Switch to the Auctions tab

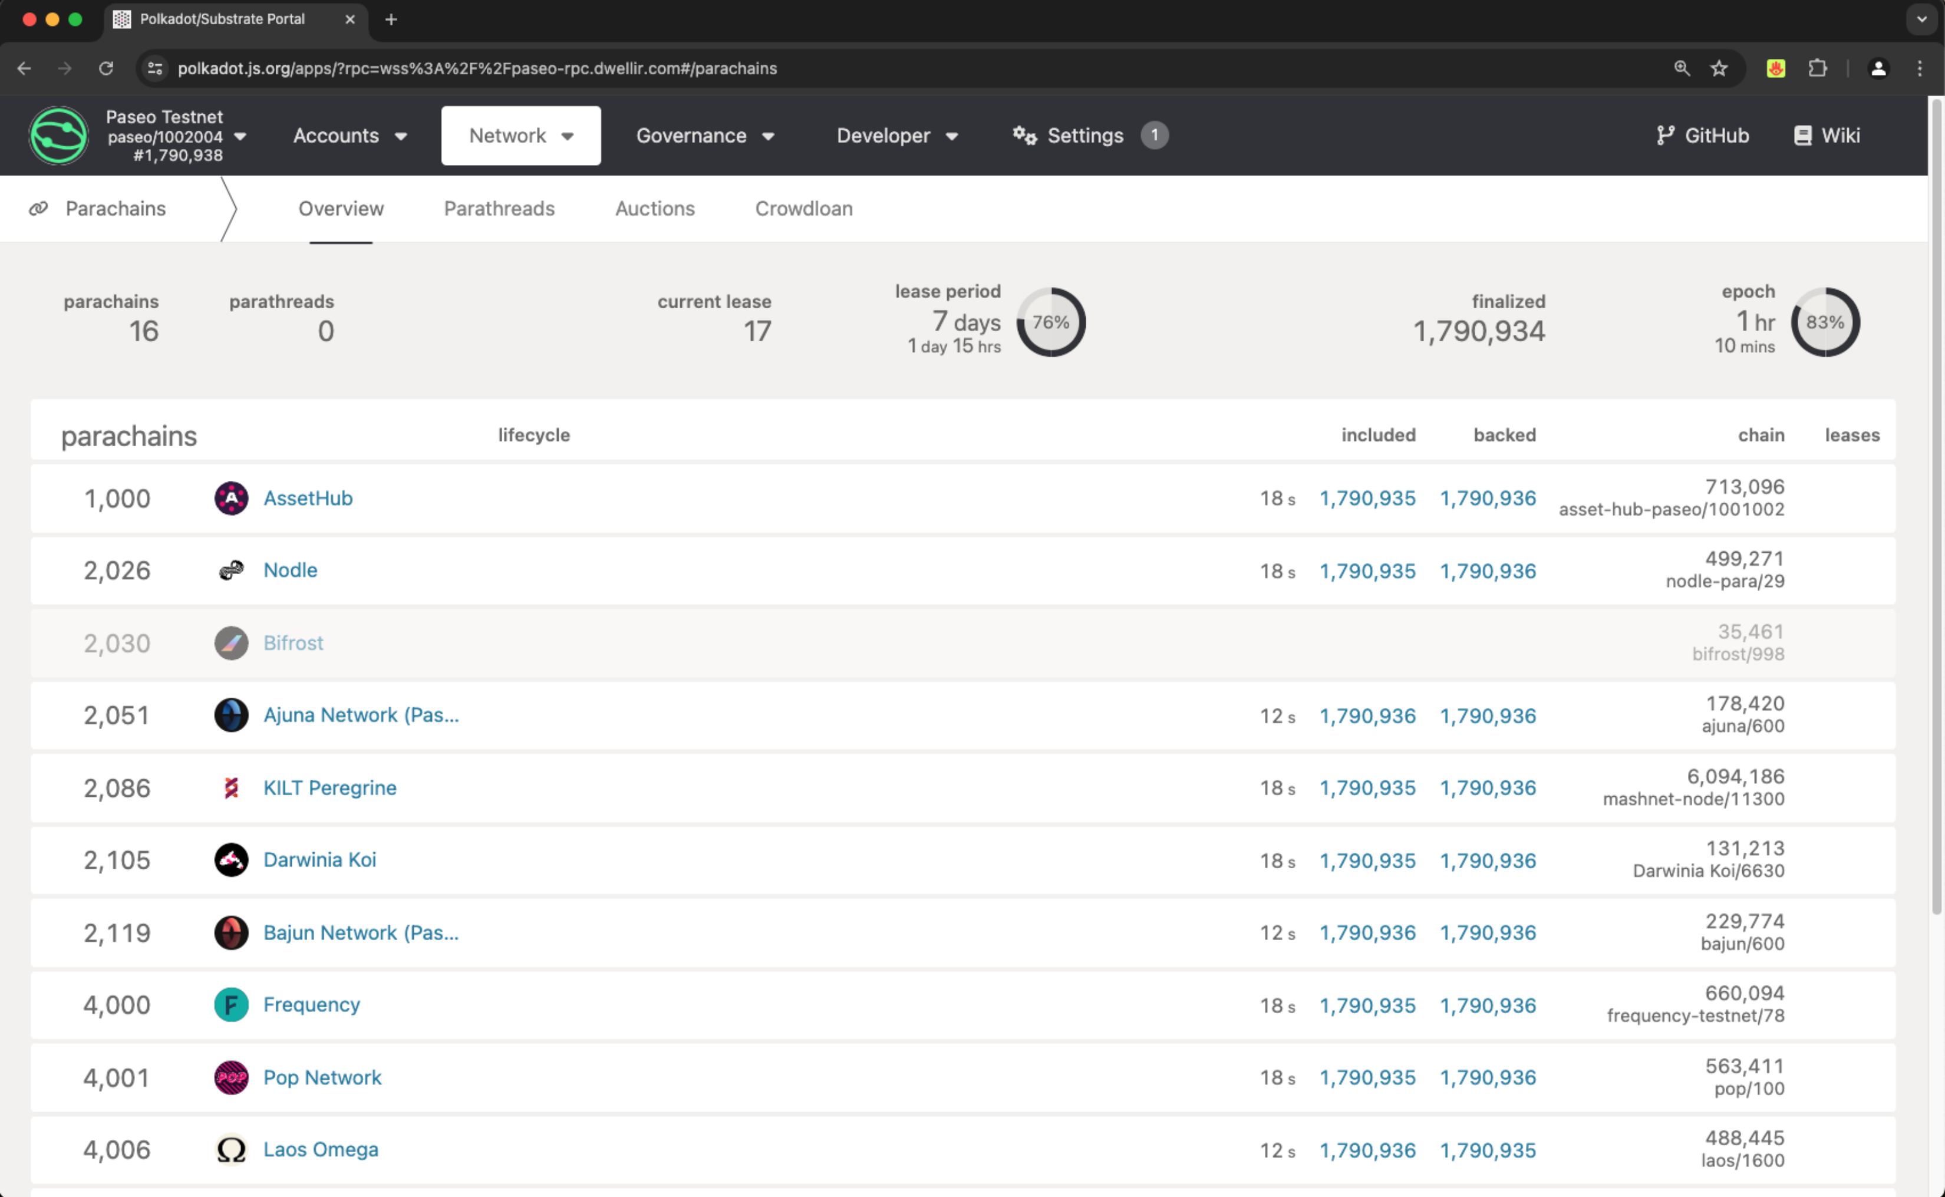(655, 208)
